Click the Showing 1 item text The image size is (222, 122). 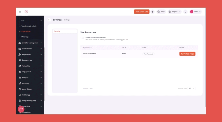click(x=88, y=88)
